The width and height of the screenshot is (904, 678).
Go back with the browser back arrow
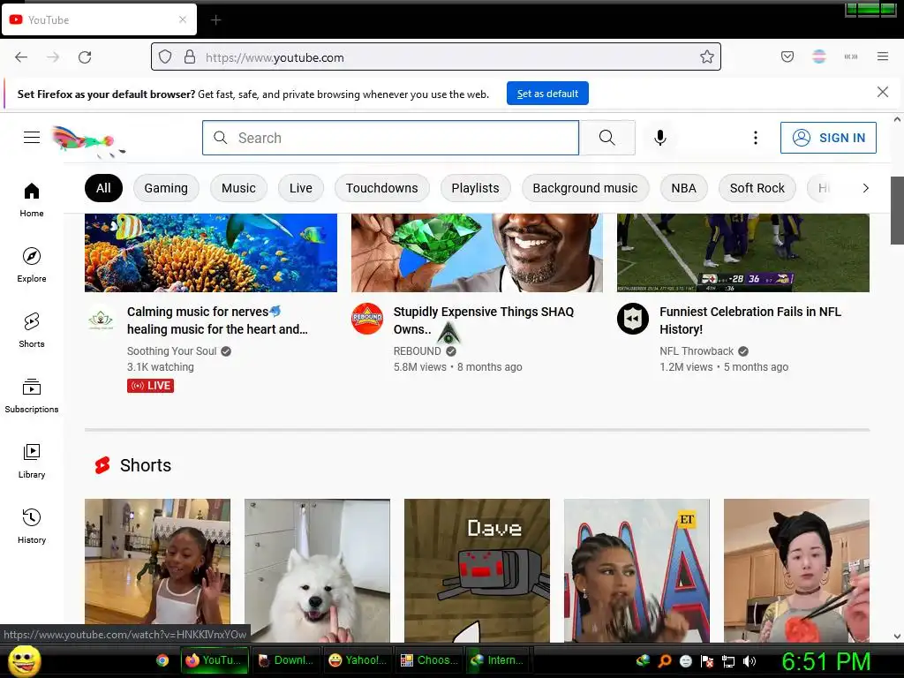pos(21,57)
